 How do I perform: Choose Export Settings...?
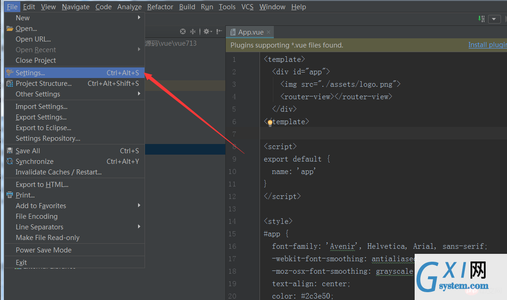[75, 117]
